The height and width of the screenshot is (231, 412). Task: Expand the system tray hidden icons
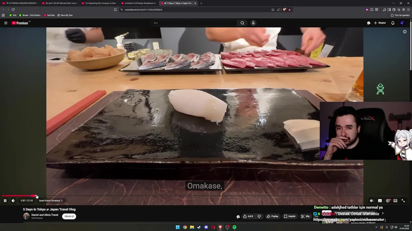point(376,227)
